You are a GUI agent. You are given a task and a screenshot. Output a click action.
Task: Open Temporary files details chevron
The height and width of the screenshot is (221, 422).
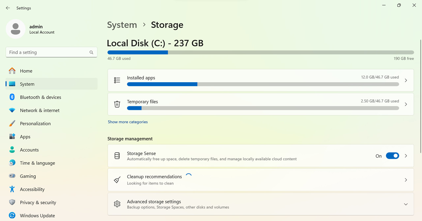[406, 104]
